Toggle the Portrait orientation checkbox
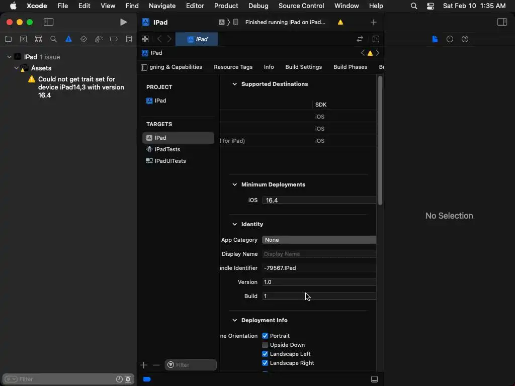Screen dimensions: 515x386 coord(265,336)
